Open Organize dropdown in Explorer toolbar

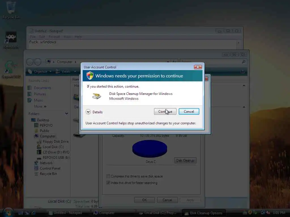tap(40, 71)
